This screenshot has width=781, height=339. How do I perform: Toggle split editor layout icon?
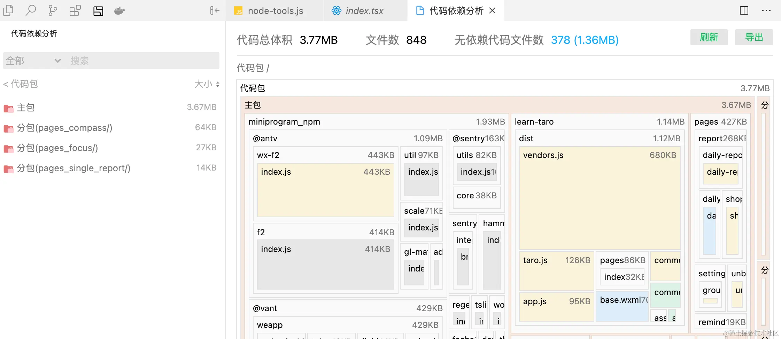[744, 10]
